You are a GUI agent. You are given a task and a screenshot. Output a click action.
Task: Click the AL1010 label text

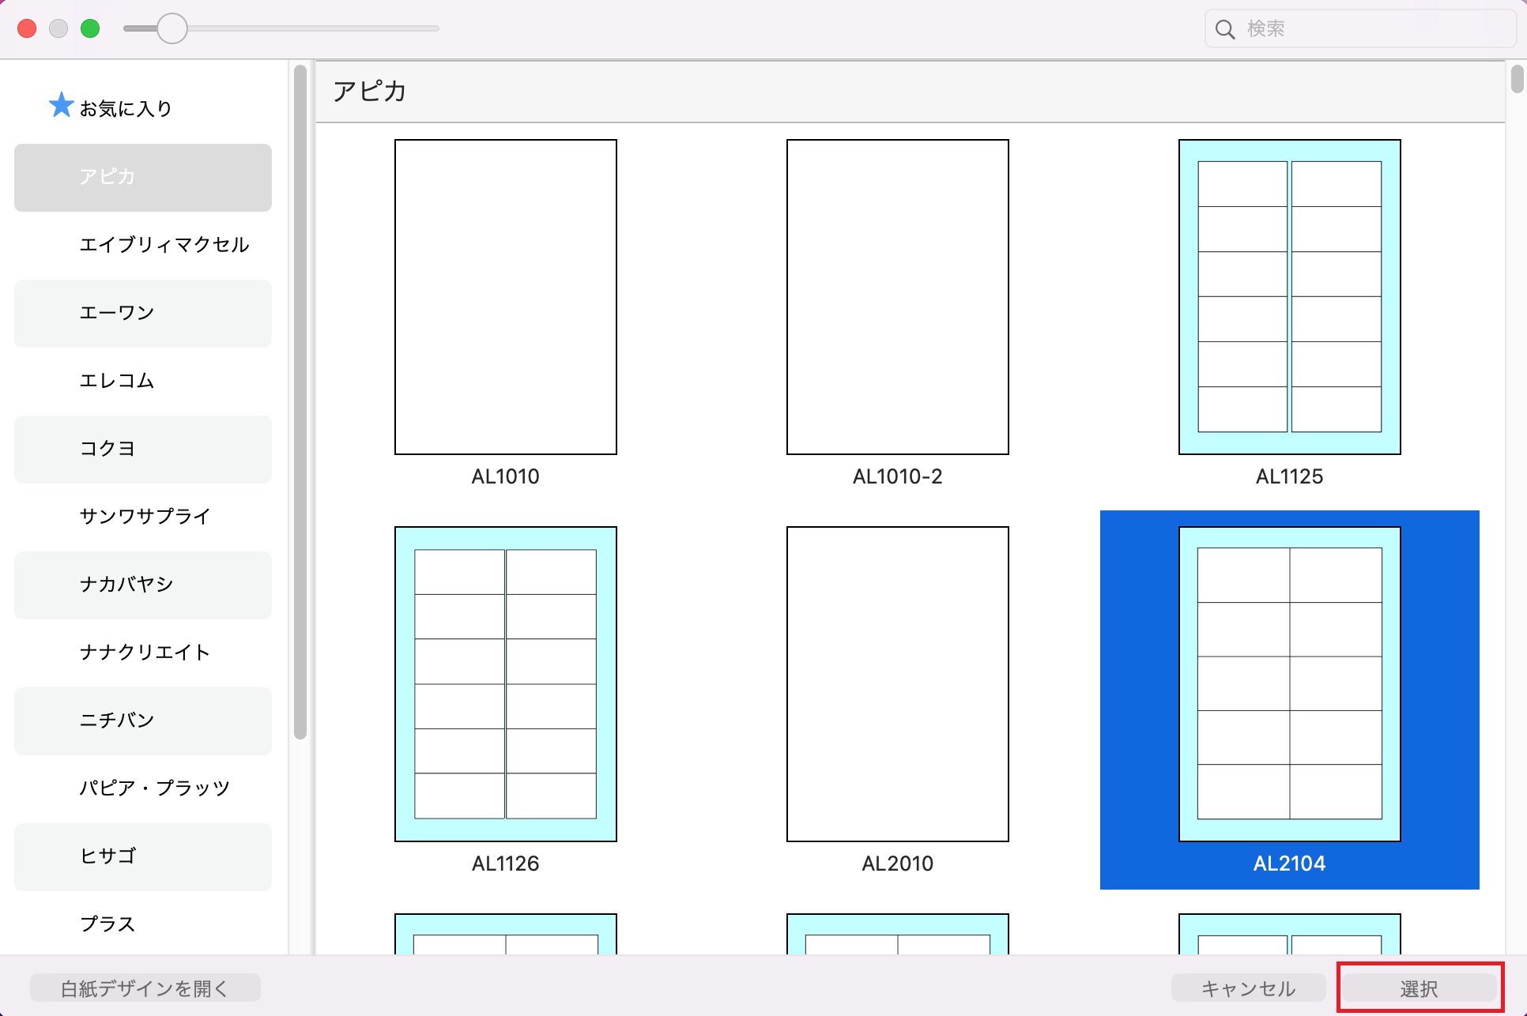coord(506,476)
